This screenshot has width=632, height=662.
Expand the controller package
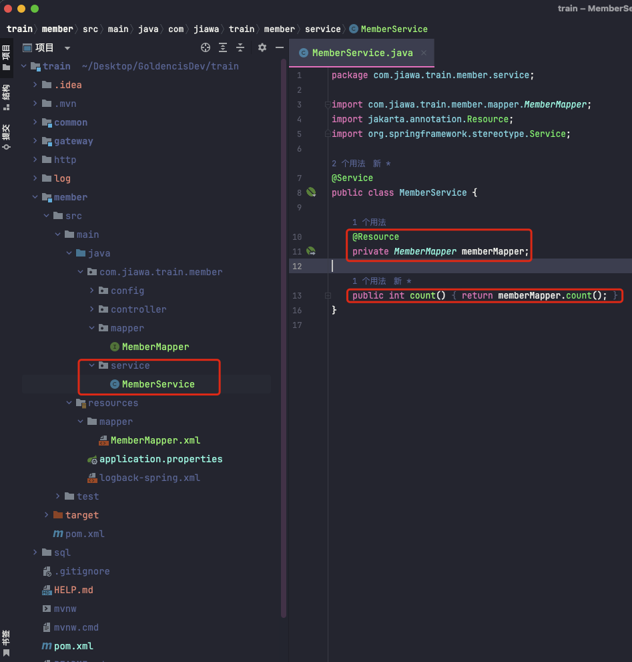point(91,309)
